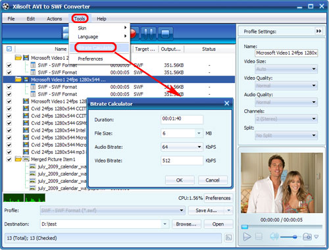This screenshot has width=329, height=250.
Task: Click Preferences button next to CPU usage
Action: point(218,198)
